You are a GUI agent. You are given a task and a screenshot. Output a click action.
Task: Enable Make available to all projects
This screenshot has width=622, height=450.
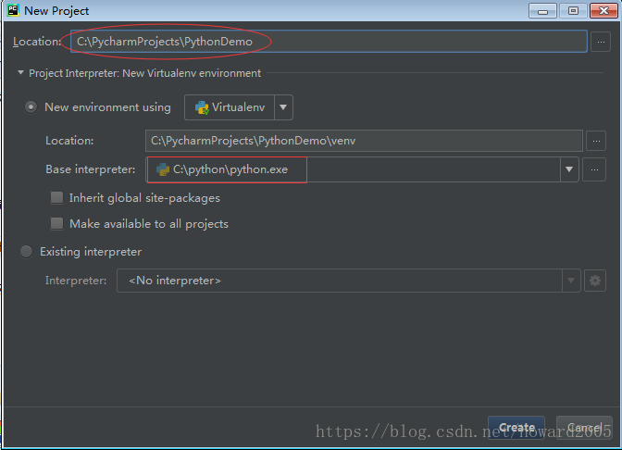tap(56, 223)
